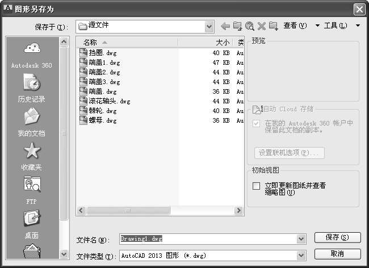Open the 收藏夹 favorites shortcut

pos(32,157)
